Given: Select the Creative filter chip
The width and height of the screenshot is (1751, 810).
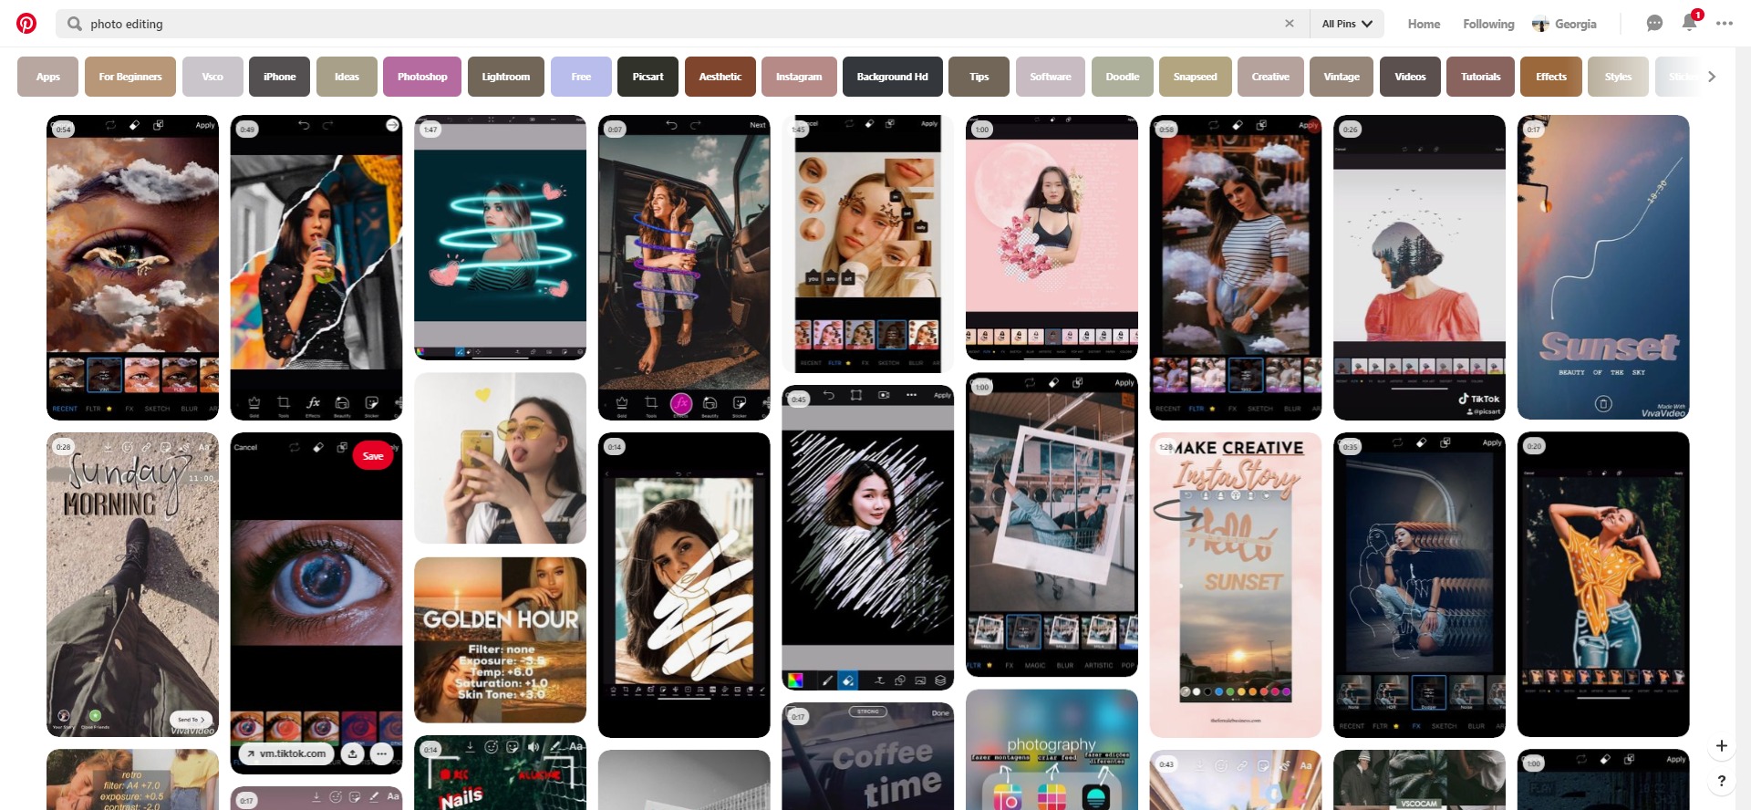Looking at the screenshot, I should tap(1270, 77).
